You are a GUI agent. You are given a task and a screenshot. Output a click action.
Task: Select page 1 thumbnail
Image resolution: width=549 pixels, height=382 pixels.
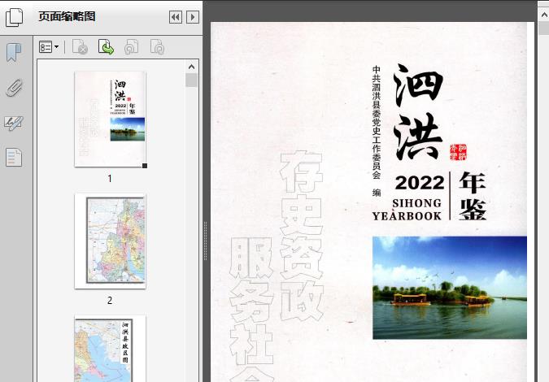tap(110, 119)
